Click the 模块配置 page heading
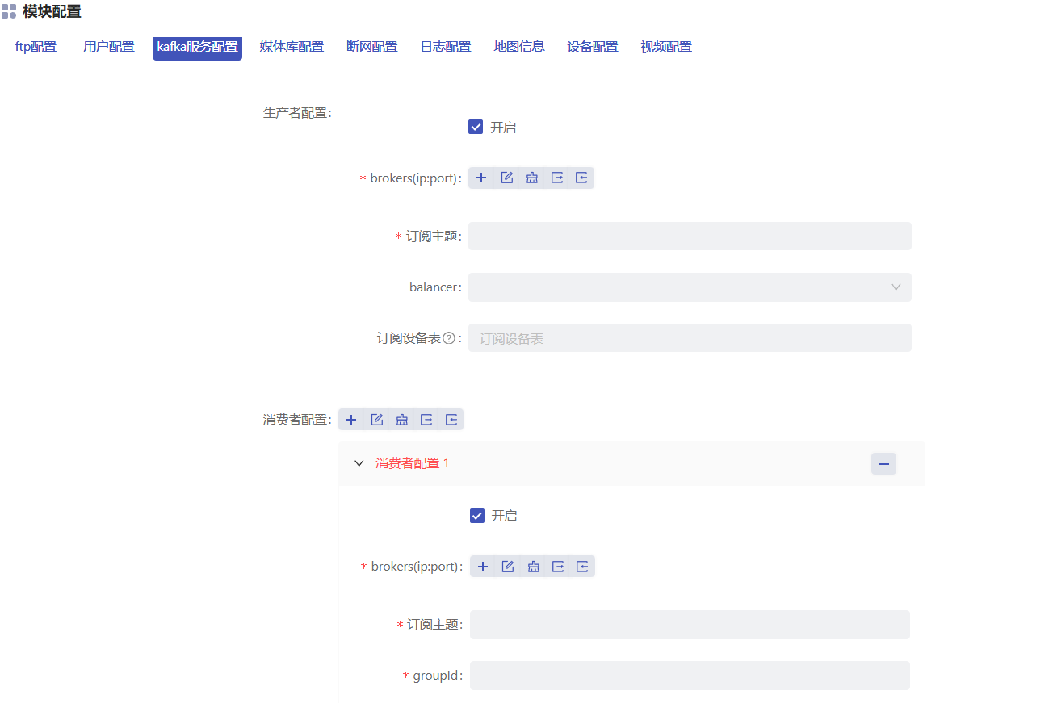This screenshot has width=1053, height=703. click(52, 11)
